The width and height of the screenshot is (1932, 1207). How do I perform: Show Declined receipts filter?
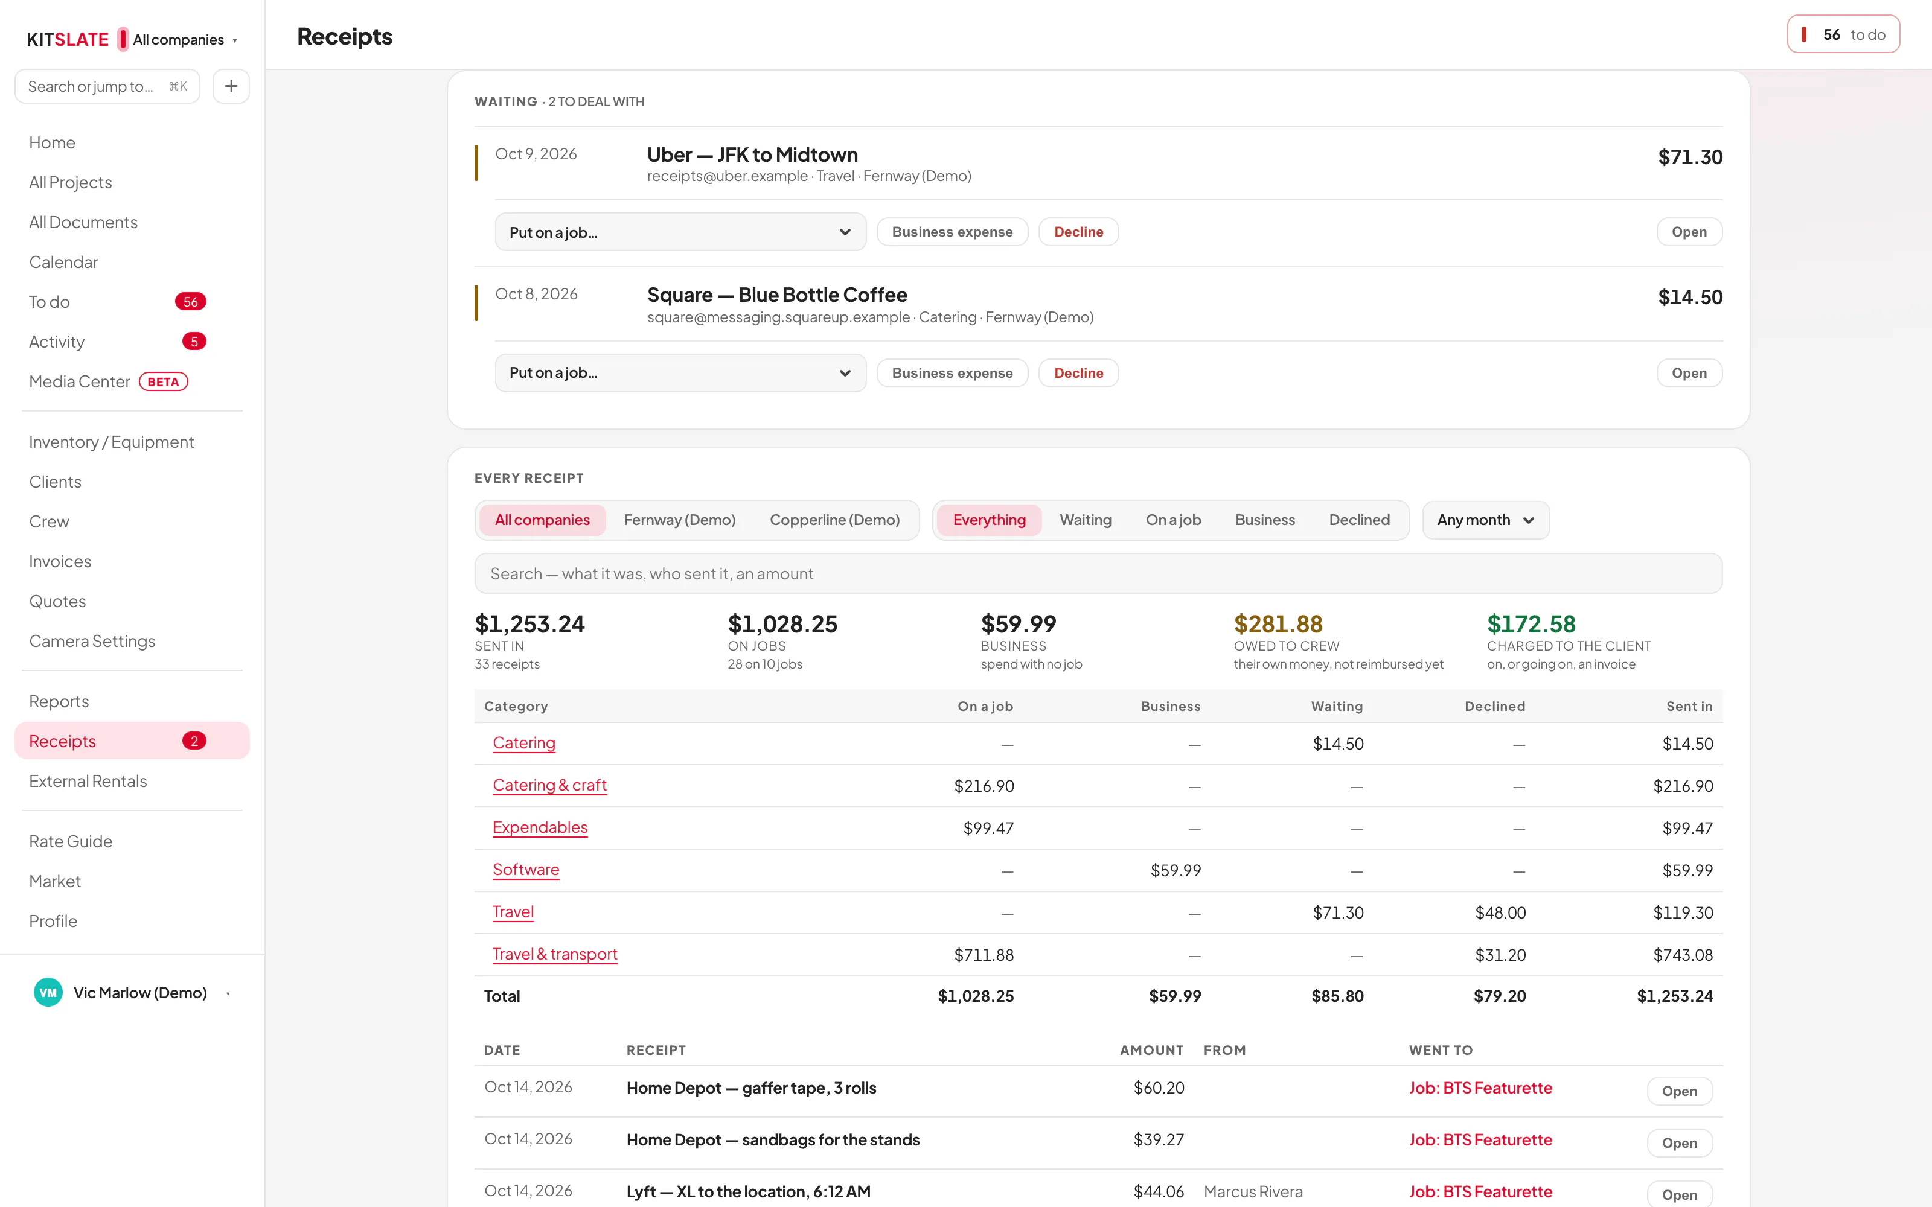[x=1359, y=520]
